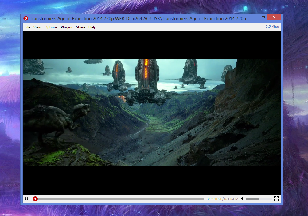Open the Share menu
Screen dimensions: 308x216
[80, 27]
